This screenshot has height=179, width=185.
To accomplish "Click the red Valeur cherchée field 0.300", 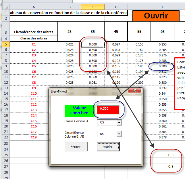I will (x=108, y=110).
